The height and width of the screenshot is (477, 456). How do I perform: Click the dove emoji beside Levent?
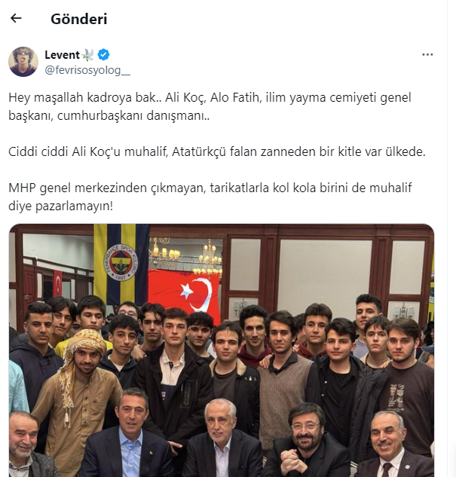[88, 55]
